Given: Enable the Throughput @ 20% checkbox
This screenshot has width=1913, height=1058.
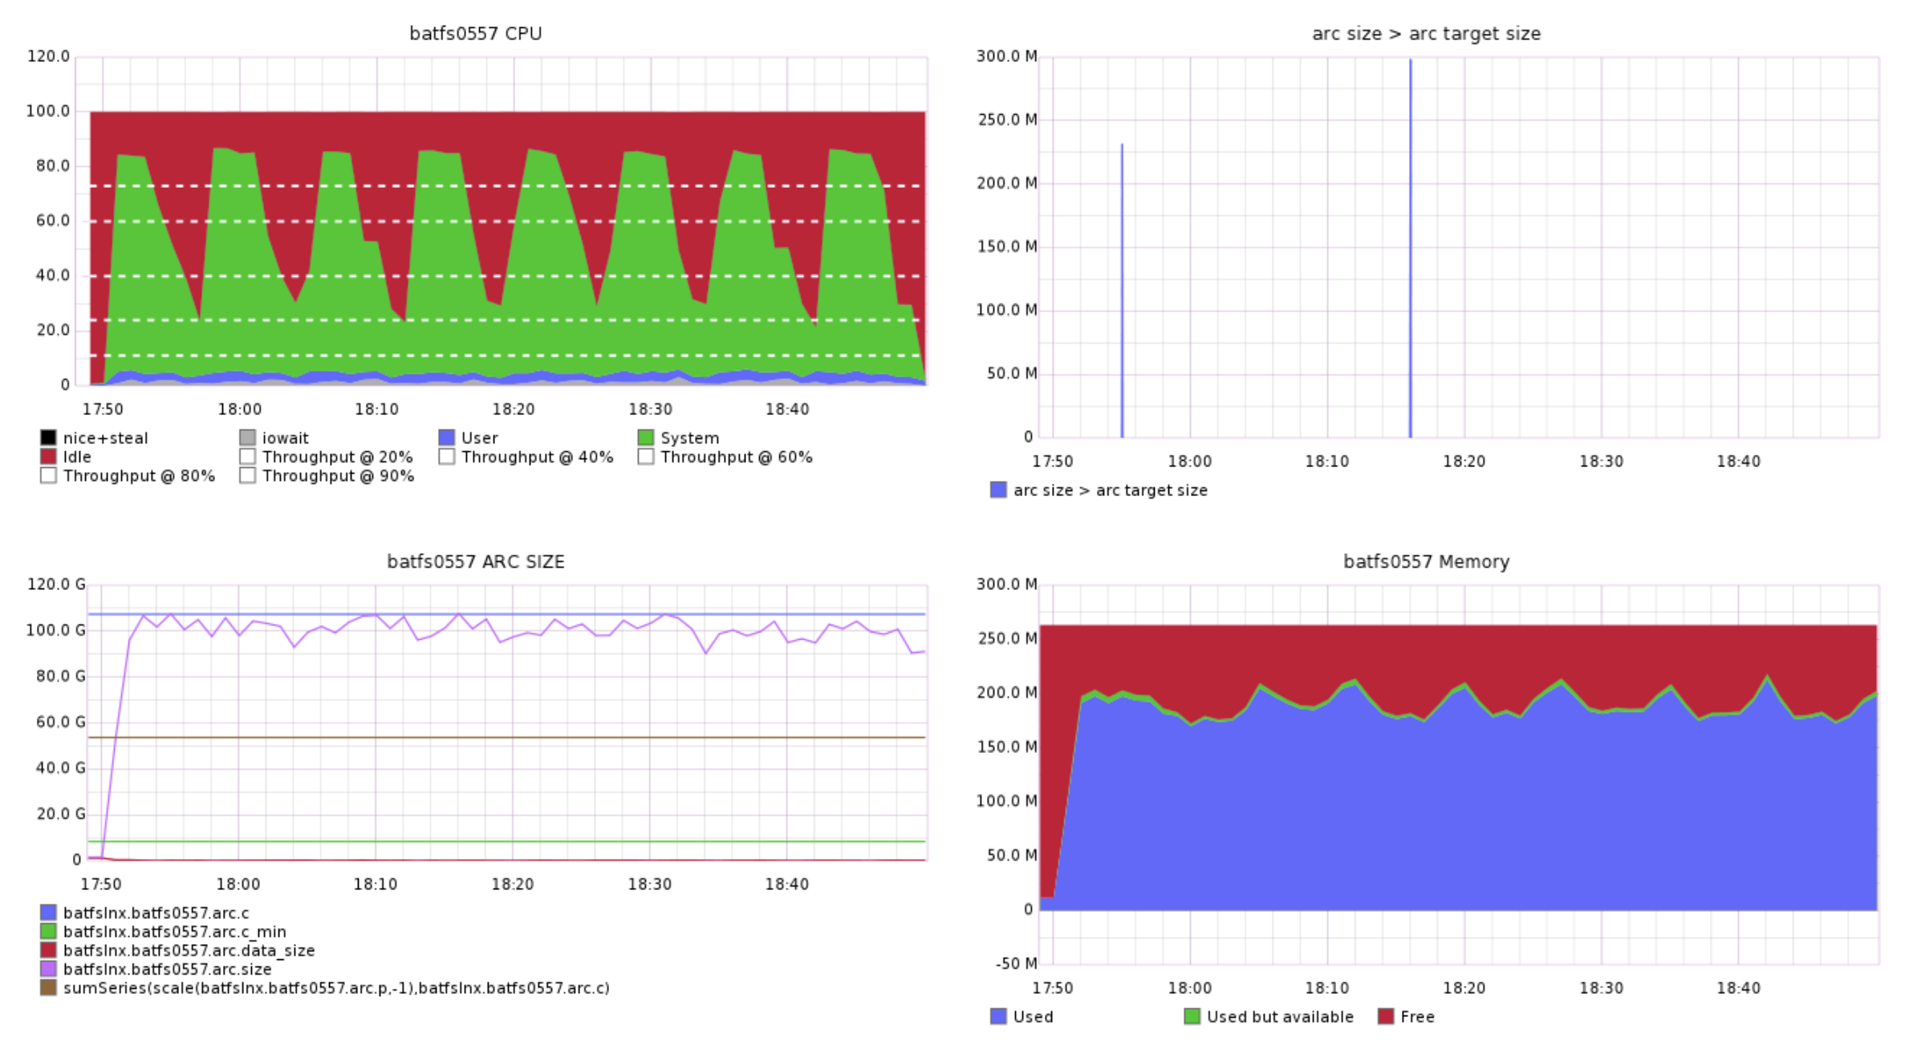Looking at the screenshot, I should pos(246,457).
